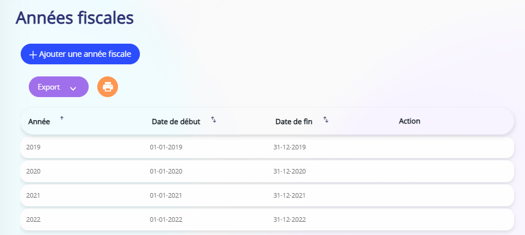Click the sort arrow beside Année
The height and width of the screenshot is (235, 525).
click(62, 118)
